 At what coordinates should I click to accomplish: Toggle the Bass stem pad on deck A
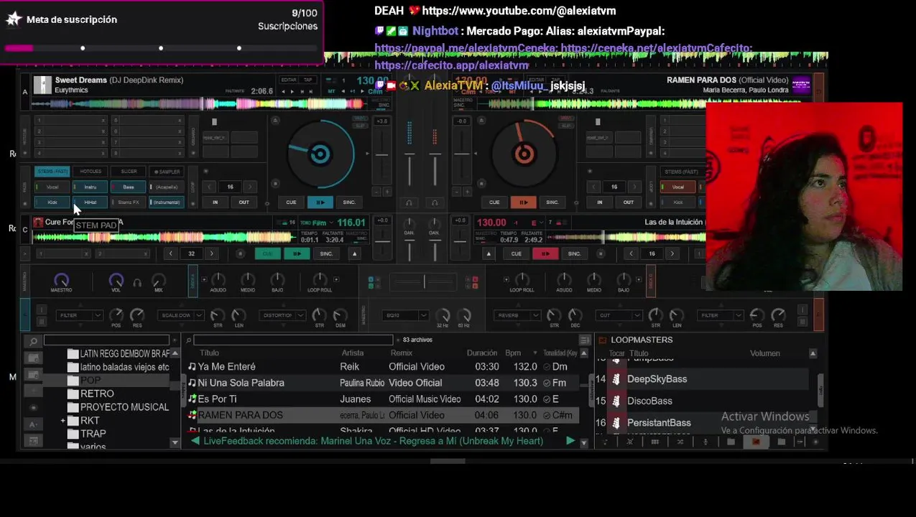pyautogui.click(x=128, y=187)
